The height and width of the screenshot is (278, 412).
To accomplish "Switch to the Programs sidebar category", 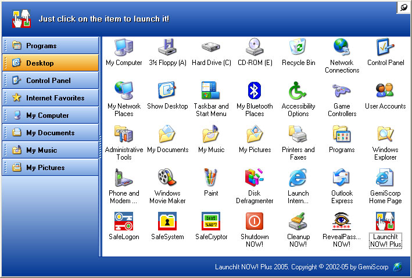I will 51,46.
